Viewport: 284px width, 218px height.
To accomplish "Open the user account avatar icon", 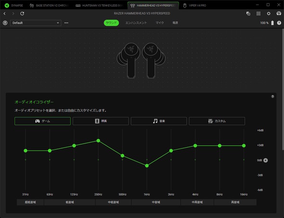I will 279,13.
